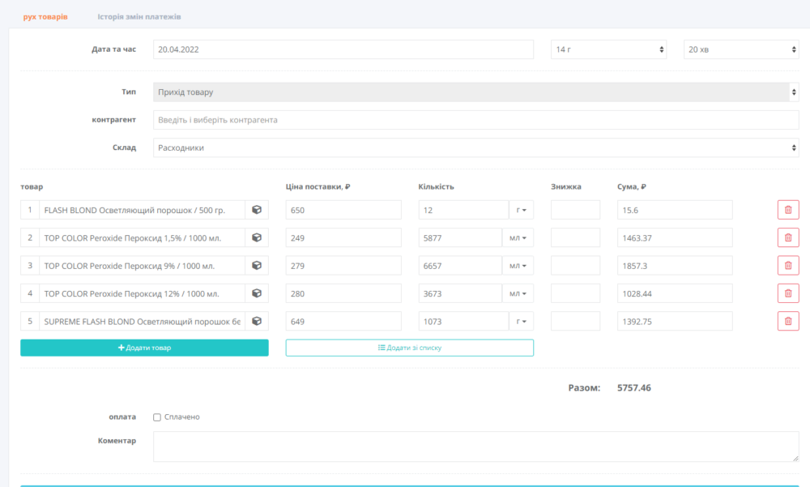Click the Коментар text area
810x487 pixels.
[475, 446]
